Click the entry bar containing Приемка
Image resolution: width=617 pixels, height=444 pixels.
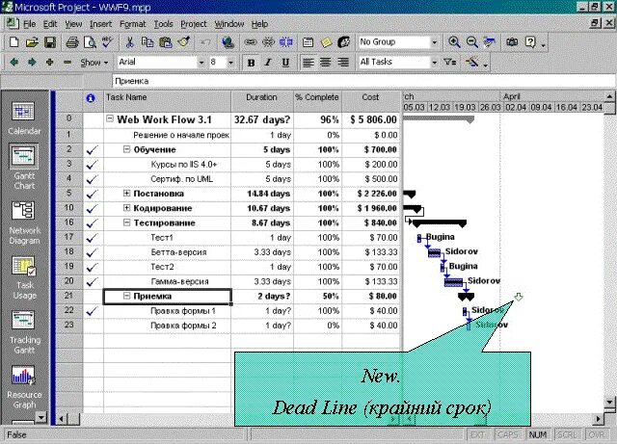pos(363,81)
